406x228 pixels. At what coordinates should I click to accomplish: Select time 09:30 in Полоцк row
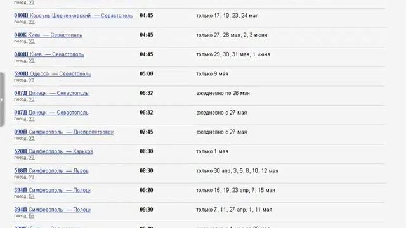(x=147, y=210)
